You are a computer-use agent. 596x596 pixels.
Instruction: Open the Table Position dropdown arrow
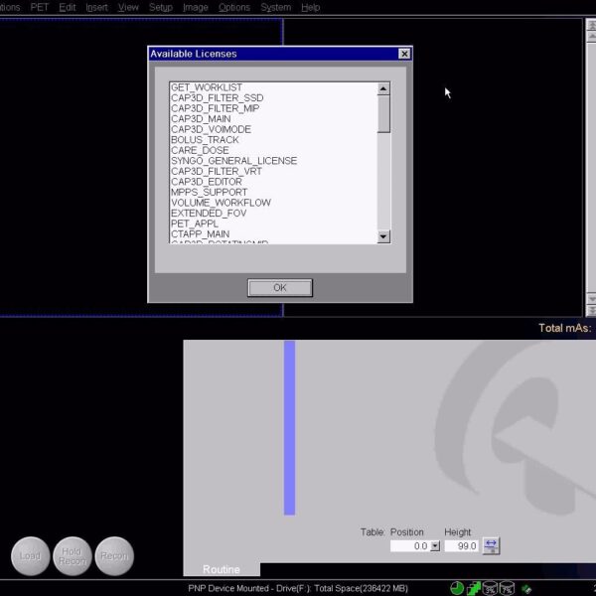(x=435, y=546)
